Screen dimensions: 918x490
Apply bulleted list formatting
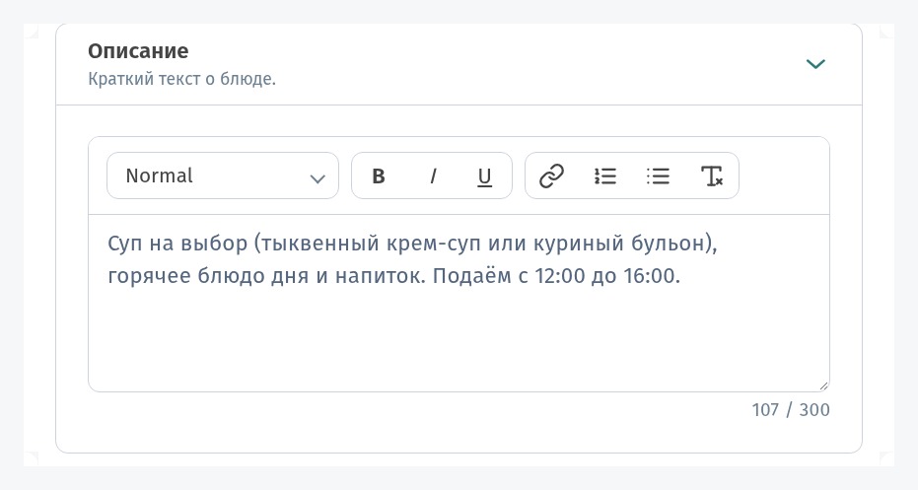pyautogui.click(x=658, y=175)
